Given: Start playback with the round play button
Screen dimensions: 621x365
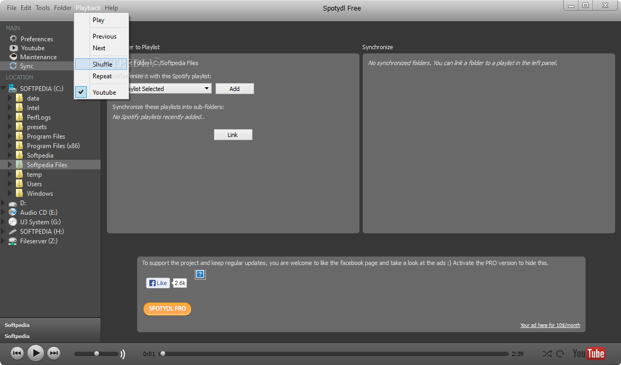Looking at the screenshot, I should (35, 353).
